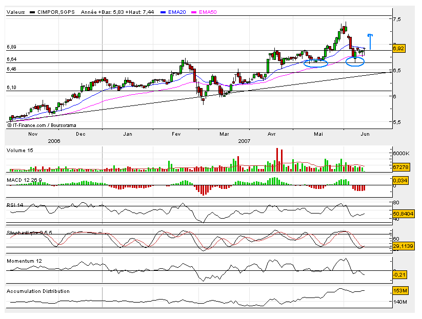This screenshot has width=422, height=319.
Task: Click the 7,5 price axis label
Action: point(397,19)
